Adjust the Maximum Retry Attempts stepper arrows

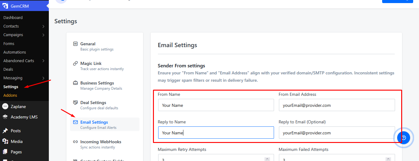(x=267, y=159)
